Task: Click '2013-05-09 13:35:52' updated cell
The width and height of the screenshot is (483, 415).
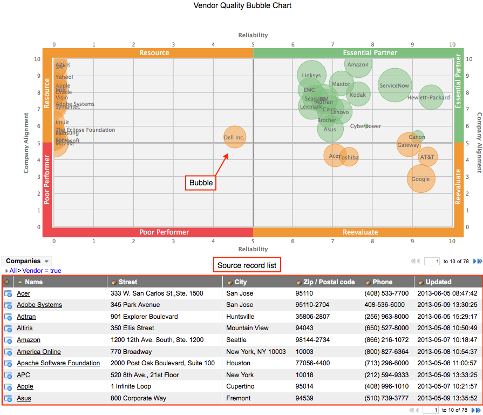Action: coord(447,398)
